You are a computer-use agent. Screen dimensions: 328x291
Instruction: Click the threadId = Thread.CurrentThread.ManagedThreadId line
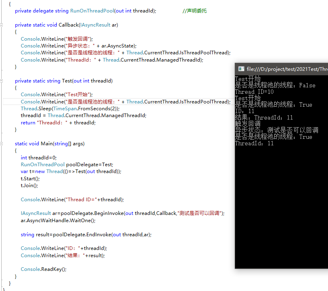click(x=84, y=116)
